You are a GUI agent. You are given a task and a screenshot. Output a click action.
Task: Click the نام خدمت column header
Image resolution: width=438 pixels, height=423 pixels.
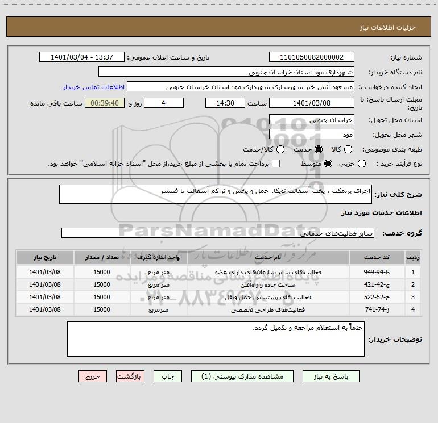(268, 257)
